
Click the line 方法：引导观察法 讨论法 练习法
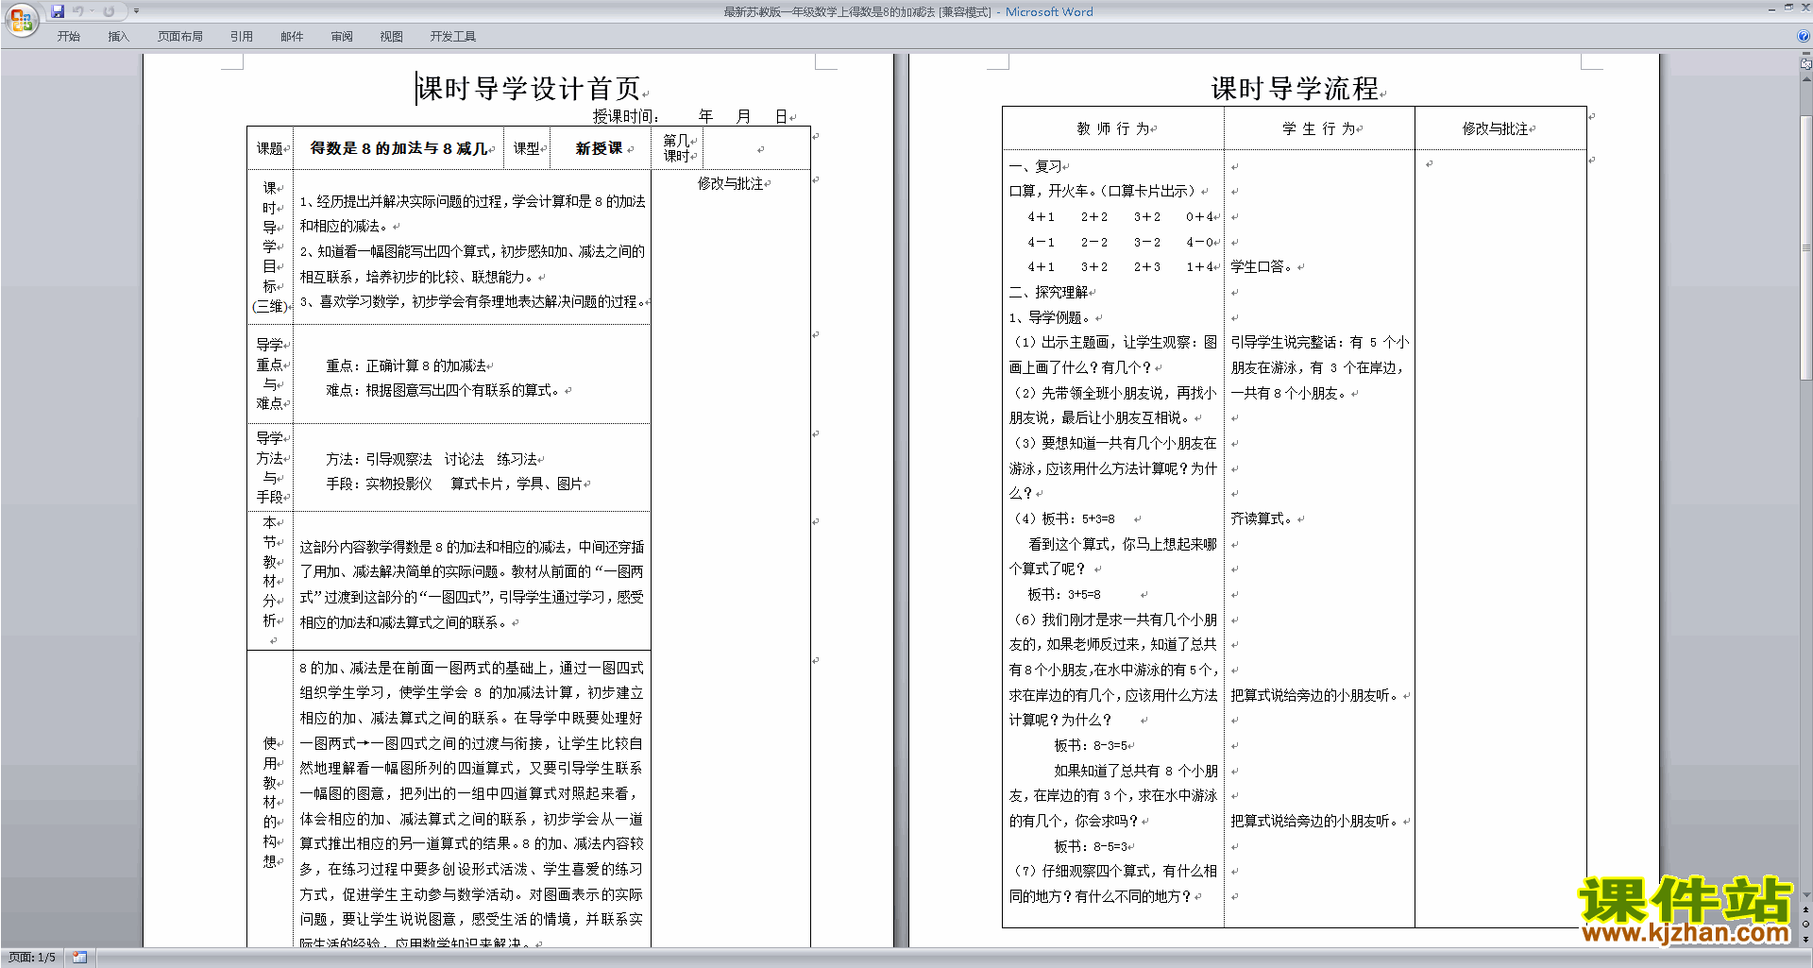click(432, 459)
